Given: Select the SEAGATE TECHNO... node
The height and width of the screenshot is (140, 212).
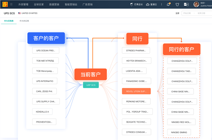Looking at the screenshot, I should (137, 122).
